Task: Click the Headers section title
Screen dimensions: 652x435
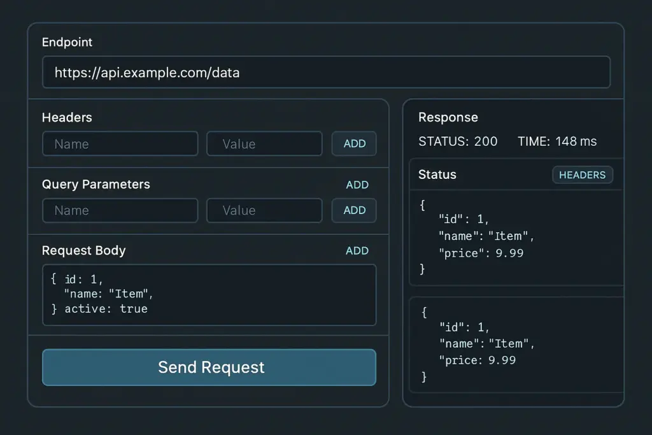Action: pos(67,117)
